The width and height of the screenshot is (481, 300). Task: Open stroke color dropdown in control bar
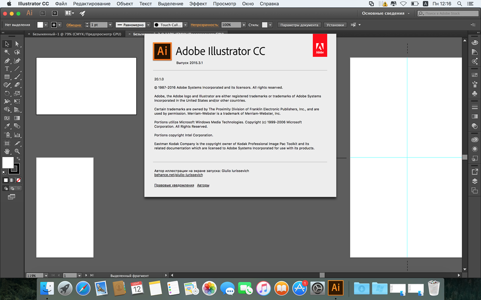60,25
